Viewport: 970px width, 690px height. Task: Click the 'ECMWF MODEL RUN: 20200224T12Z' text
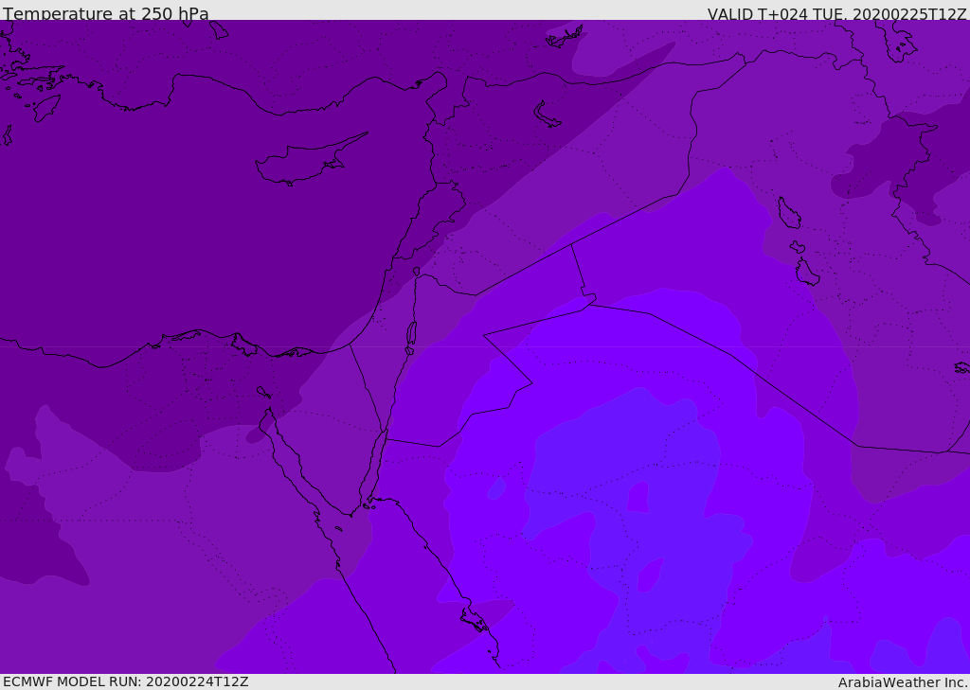click(126, 681)
